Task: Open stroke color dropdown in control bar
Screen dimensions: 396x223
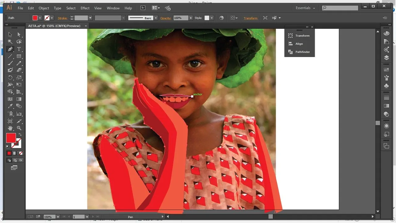Action: click(x=52, y=18)
